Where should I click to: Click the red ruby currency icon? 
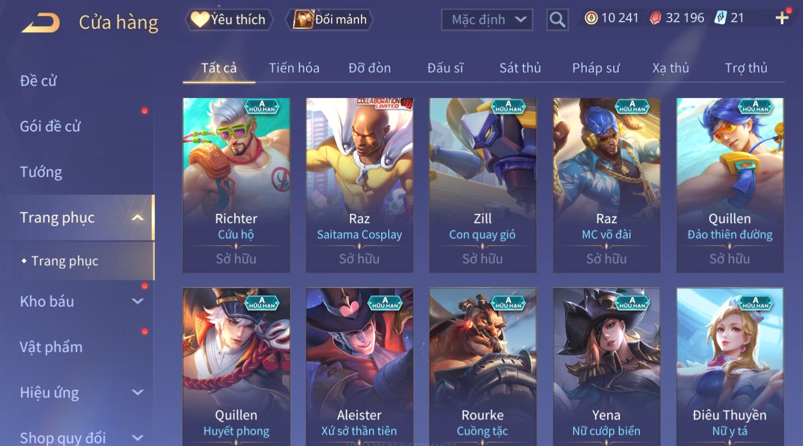click(x=655, y=18)
